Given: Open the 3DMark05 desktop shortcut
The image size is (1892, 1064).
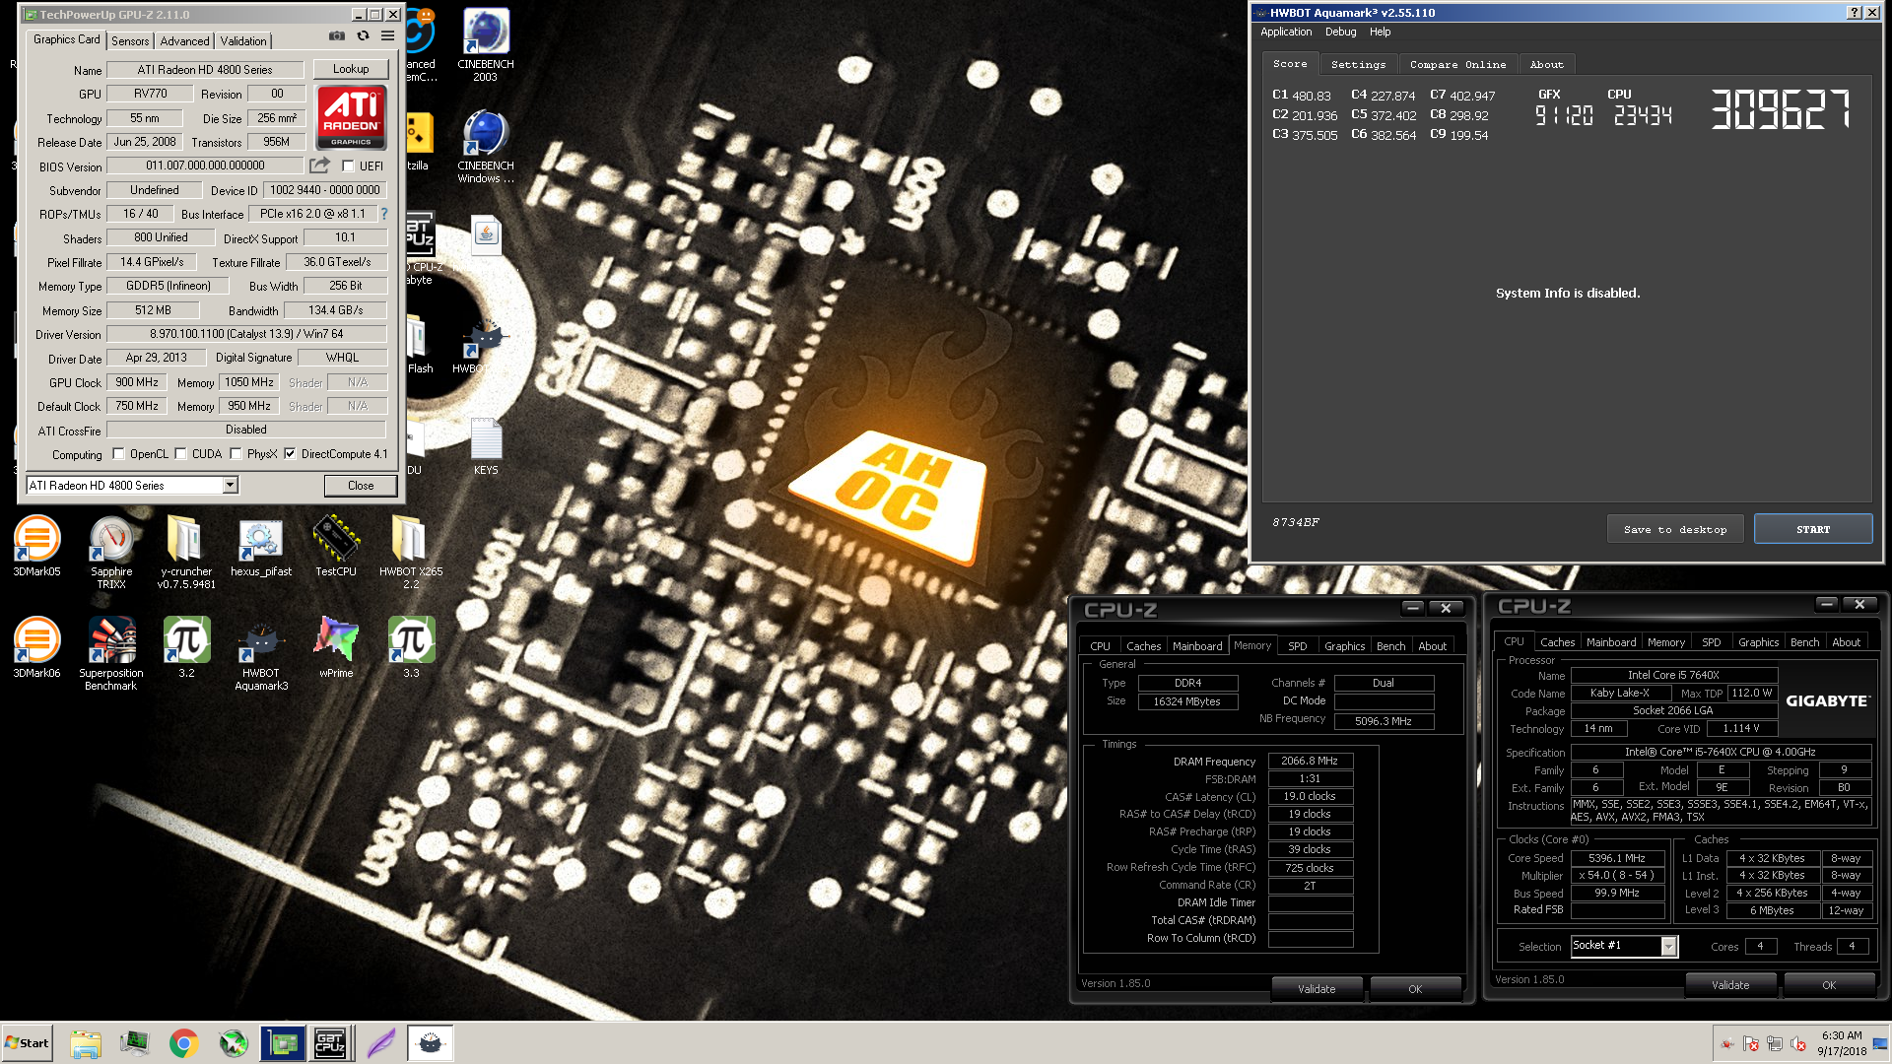Looking at the screenshot, I should pos(36,547).
